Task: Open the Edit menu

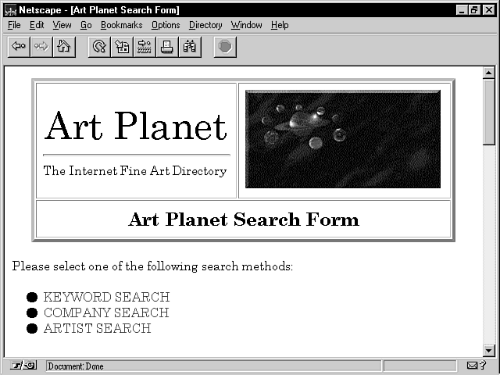Action: pos(37,25)
